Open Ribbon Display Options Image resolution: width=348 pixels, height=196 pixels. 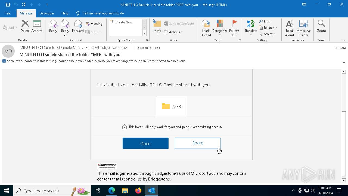coord(304,4)
